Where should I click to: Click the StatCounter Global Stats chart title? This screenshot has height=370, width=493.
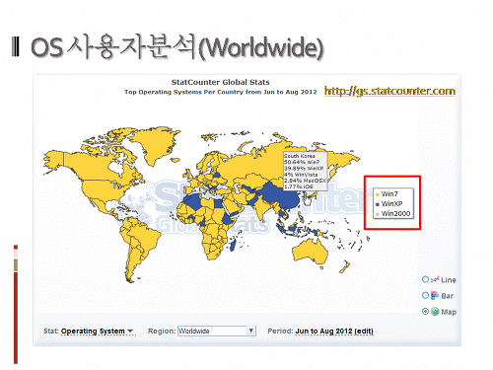click(221, 82)
